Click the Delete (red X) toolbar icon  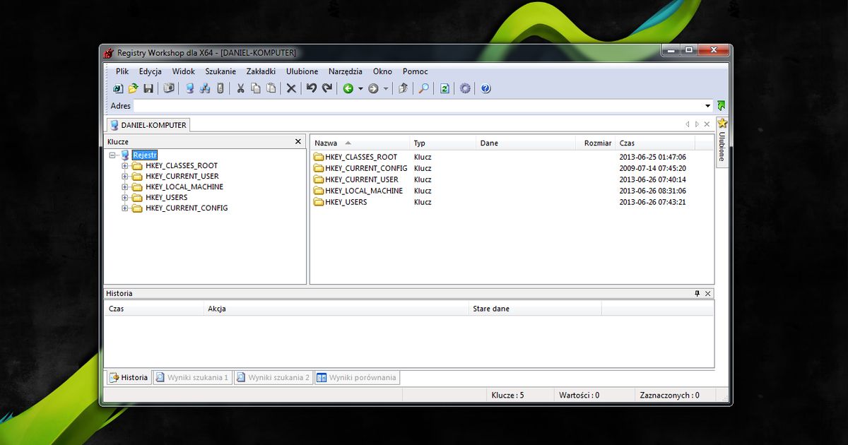tap(290, 88)
